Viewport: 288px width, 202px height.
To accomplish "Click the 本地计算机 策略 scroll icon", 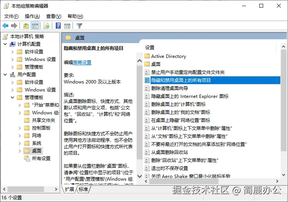I will click(5, 37).
